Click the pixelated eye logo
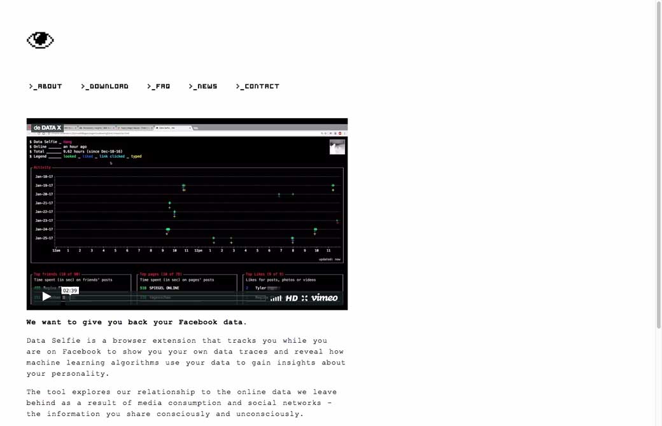Screen dimensions: 662x426 pos(40,41)
